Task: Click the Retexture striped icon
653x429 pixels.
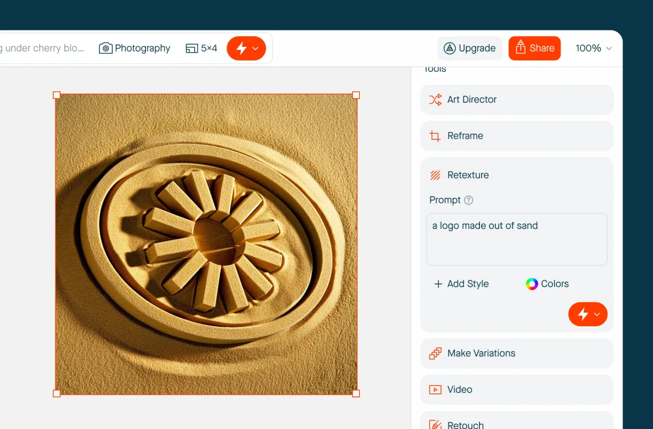Action: tap(435, 175)
